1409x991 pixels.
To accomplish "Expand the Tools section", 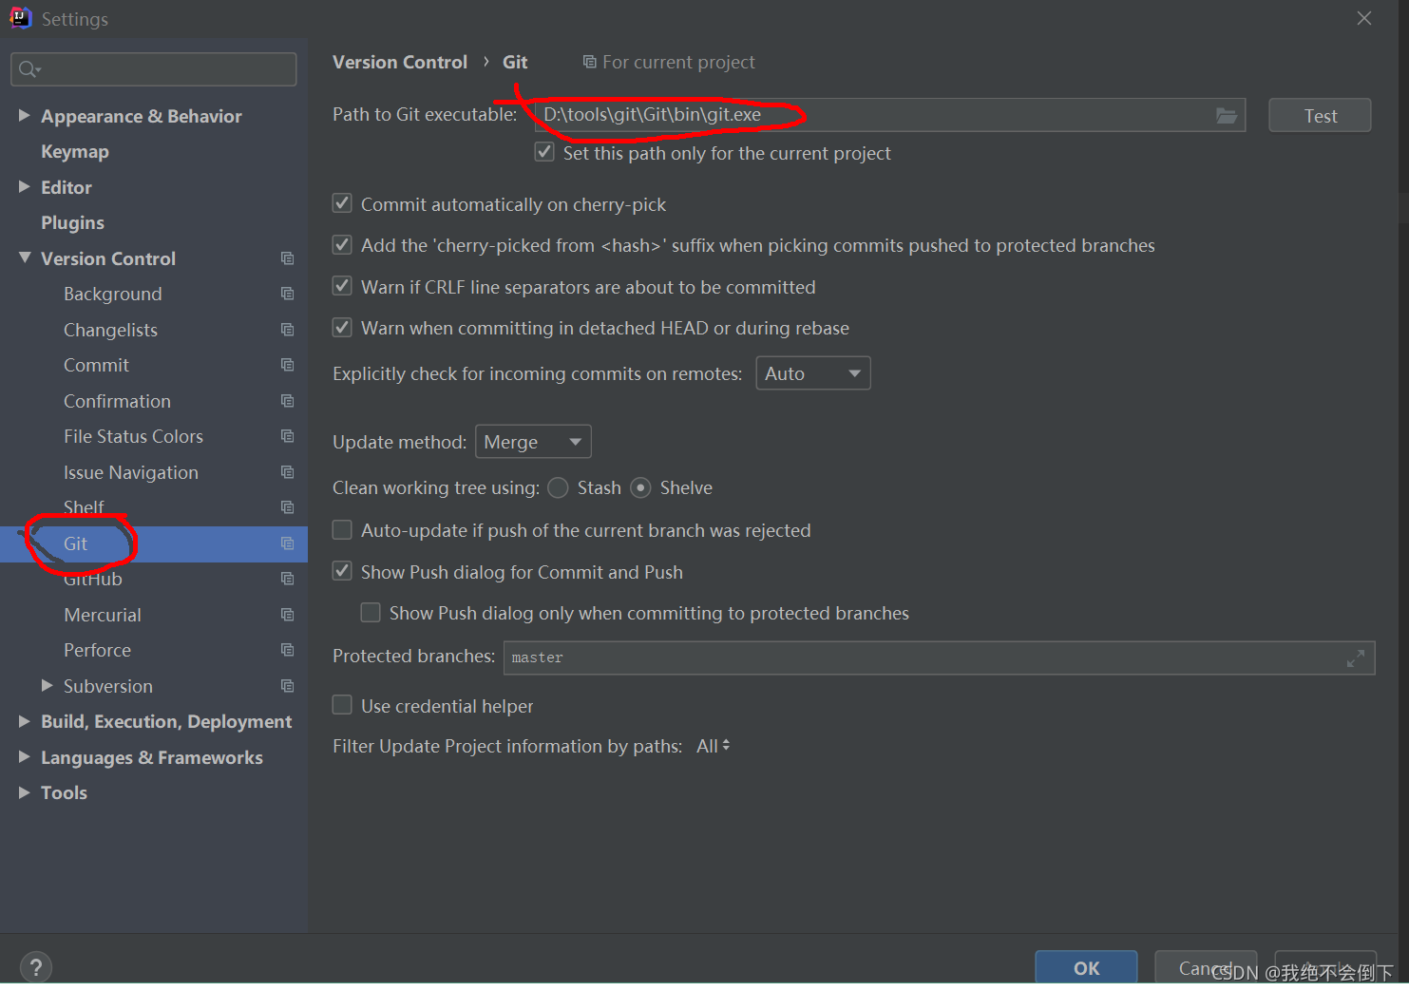I will coord(24,792).
